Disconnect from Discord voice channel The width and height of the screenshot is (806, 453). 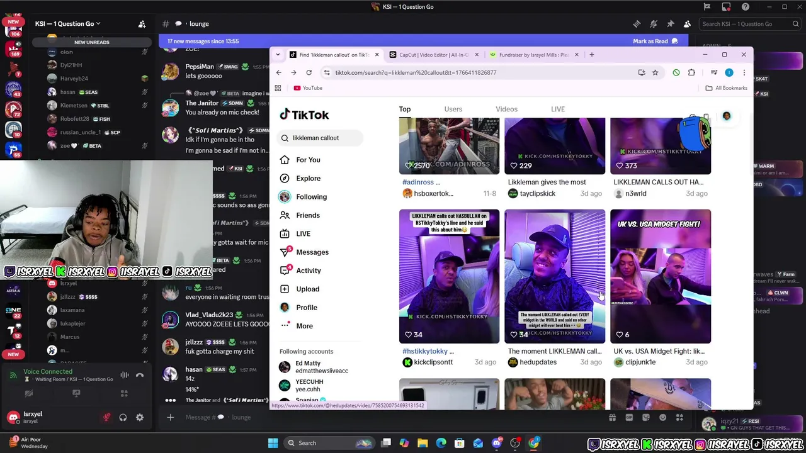click(140, 375)
